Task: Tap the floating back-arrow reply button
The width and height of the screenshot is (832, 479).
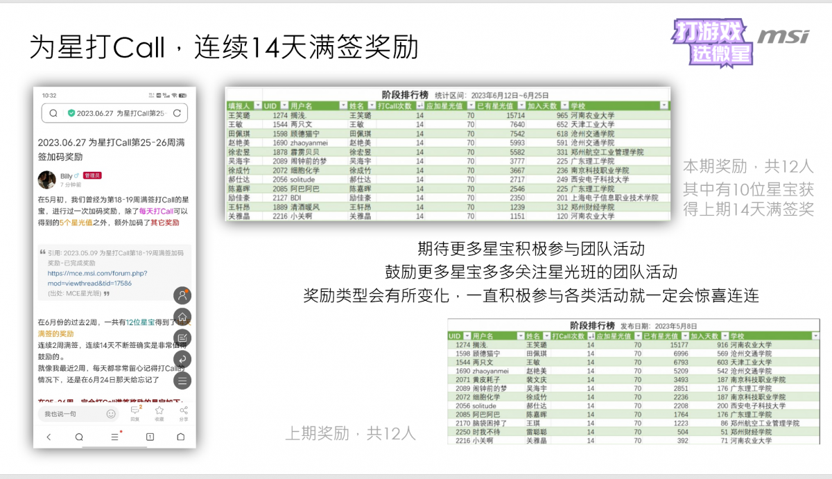Action: point(182,358)
